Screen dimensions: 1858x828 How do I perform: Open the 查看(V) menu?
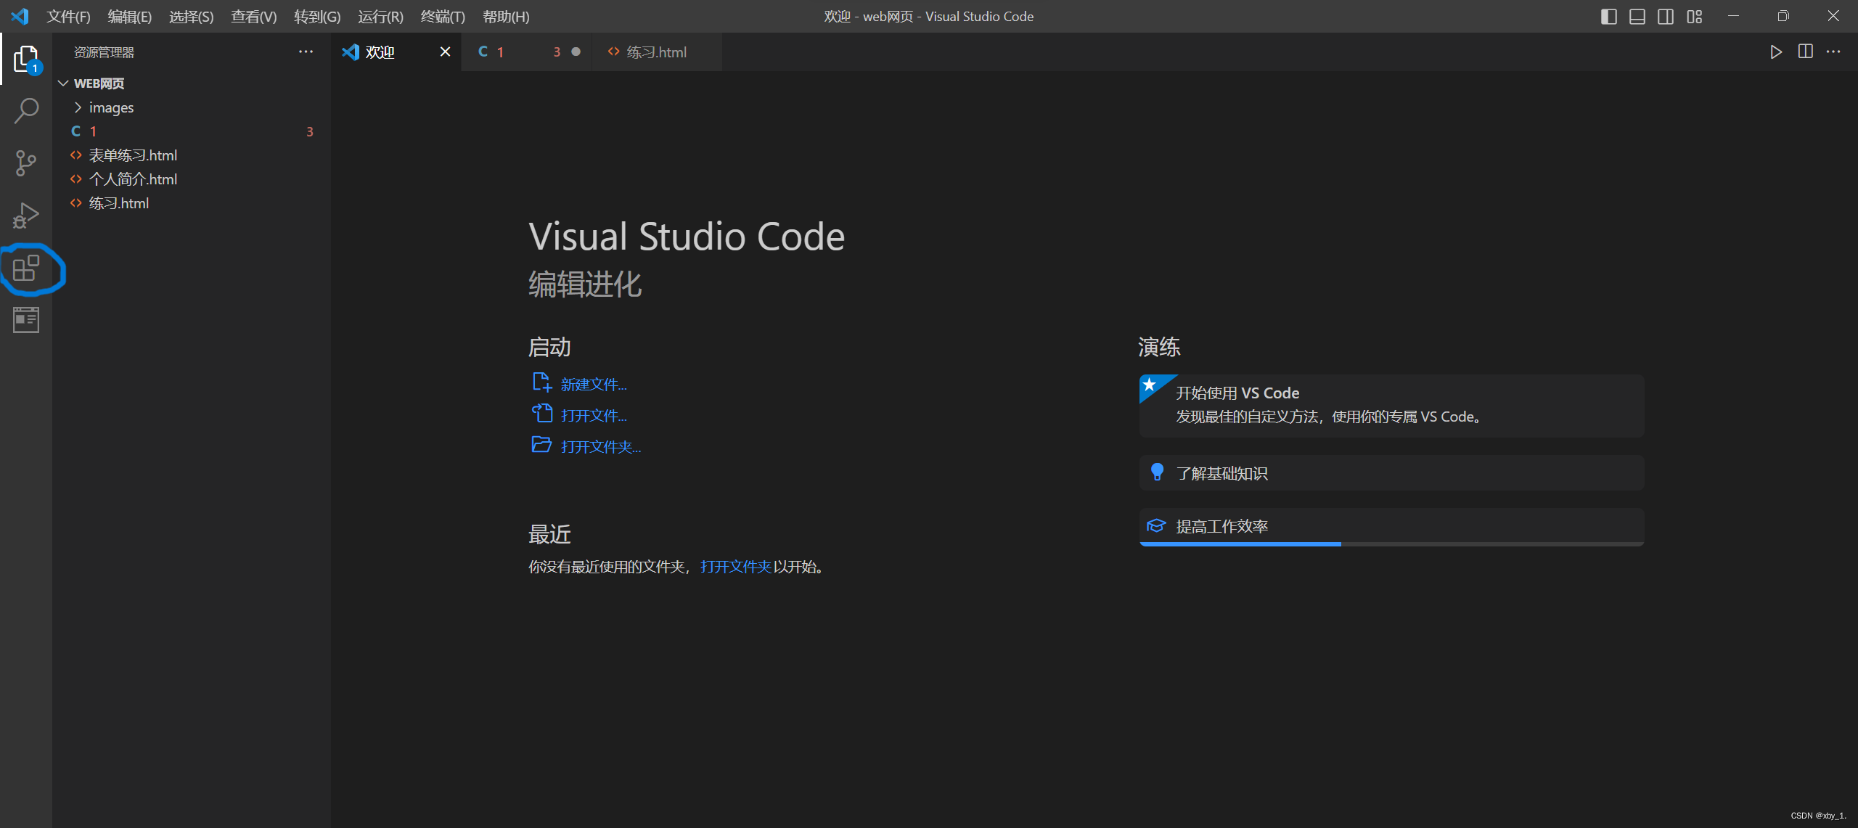pos(253,16)
